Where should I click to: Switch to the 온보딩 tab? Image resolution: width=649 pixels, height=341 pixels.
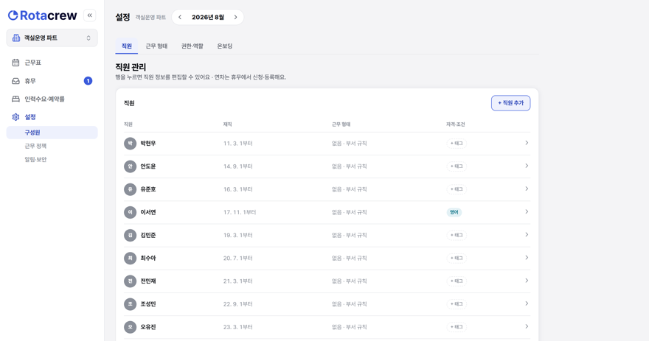pos(225,46)
